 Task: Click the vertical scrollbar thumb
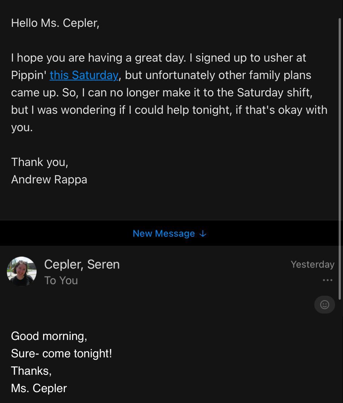point(340,159)
